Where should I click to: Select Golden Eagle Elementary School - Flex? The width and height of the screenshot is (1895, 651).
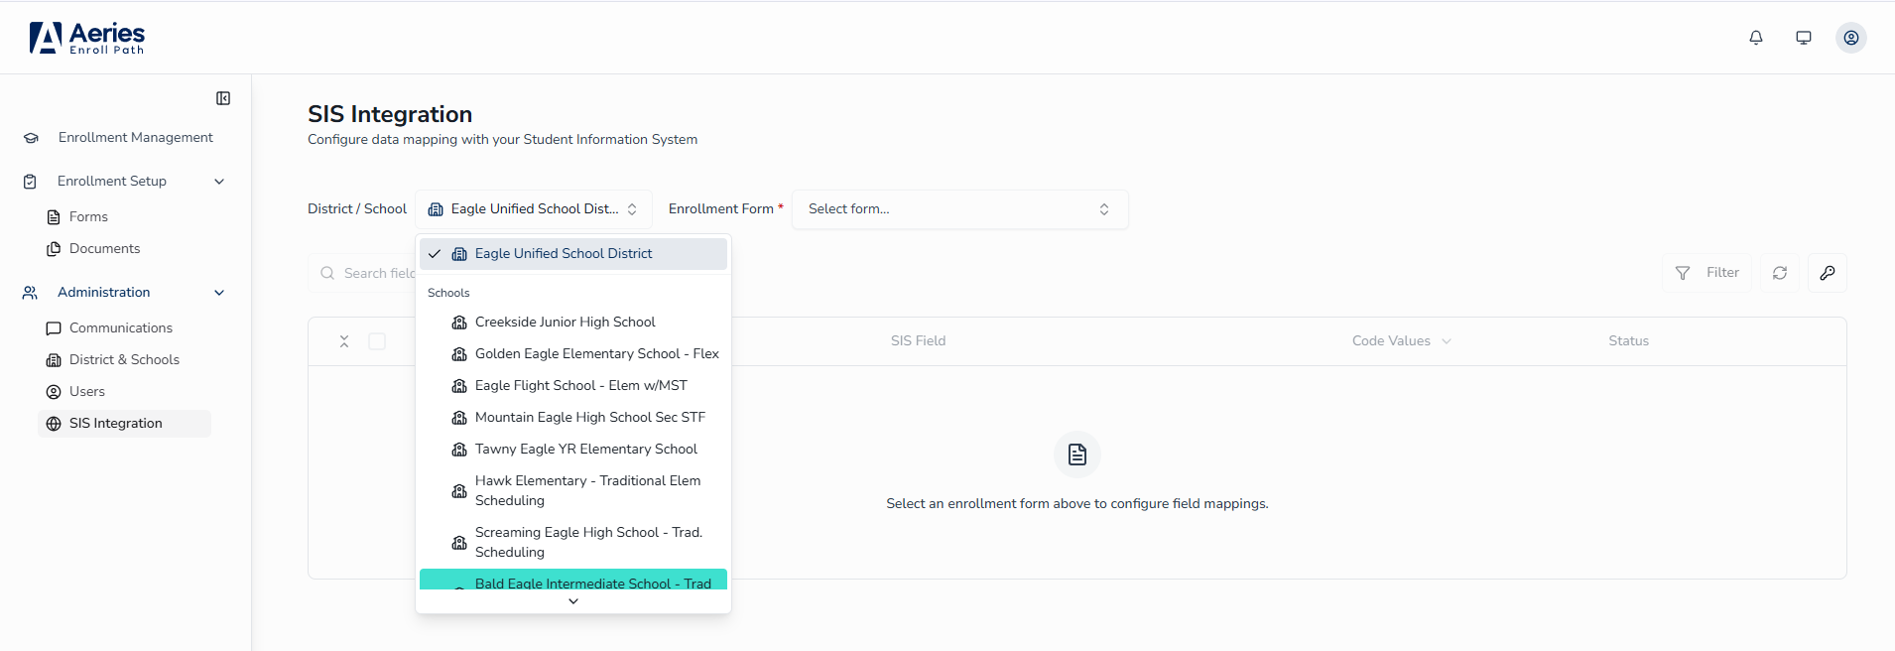click(573, 354)
